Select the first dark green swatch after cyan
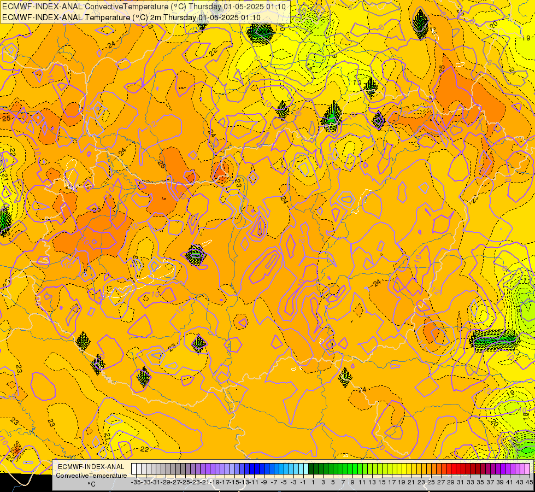The height and width of the screenshot is (492, 535). [311, 469]
